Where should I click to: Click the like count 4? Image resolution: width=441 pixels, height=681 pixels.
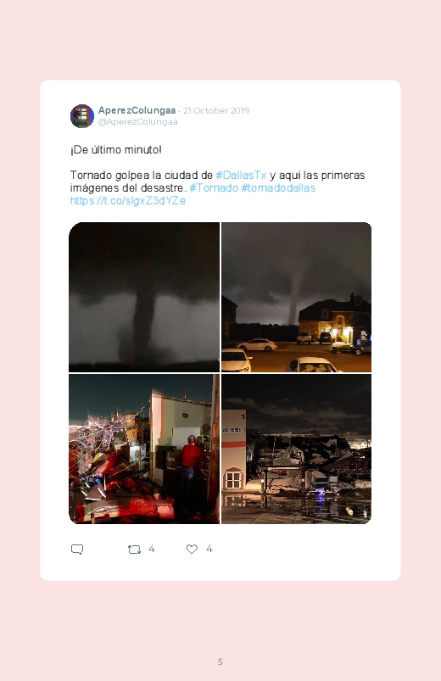pyautogui.click(x=209, y=549)
